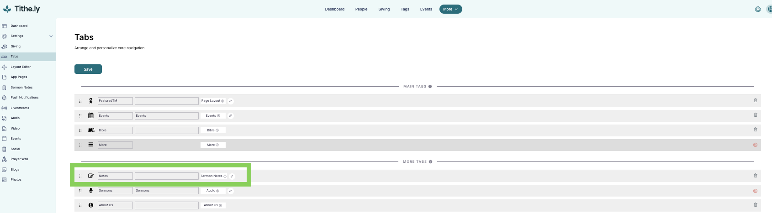This screenshot has width=772, height=213.
Task: Grab the drag handle of Bible row
Action: tap(80, 130)
